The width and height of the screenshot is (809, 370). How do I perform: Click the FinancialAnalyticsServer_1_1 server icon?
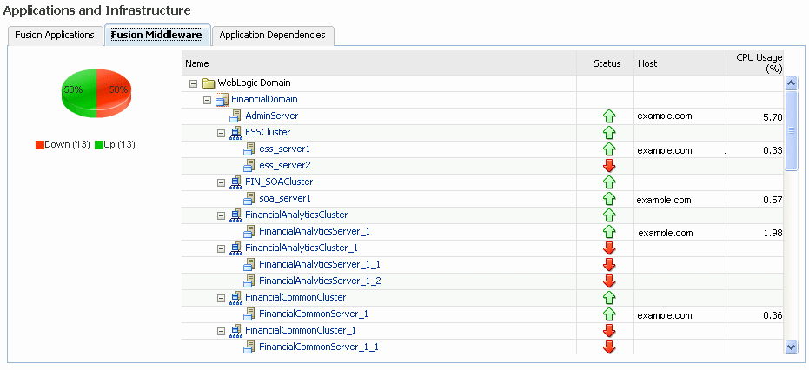[249, 265]
